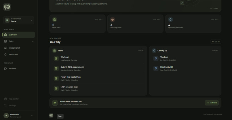Click the small Lexa icon beside Start

click(x=51, y=115)
